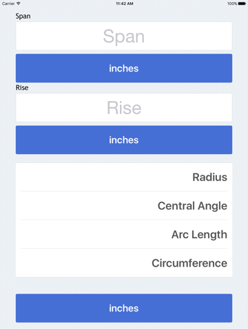Tap the battery icon in status bar
This screenshot has width=248, height=330.
coord(242,3)
